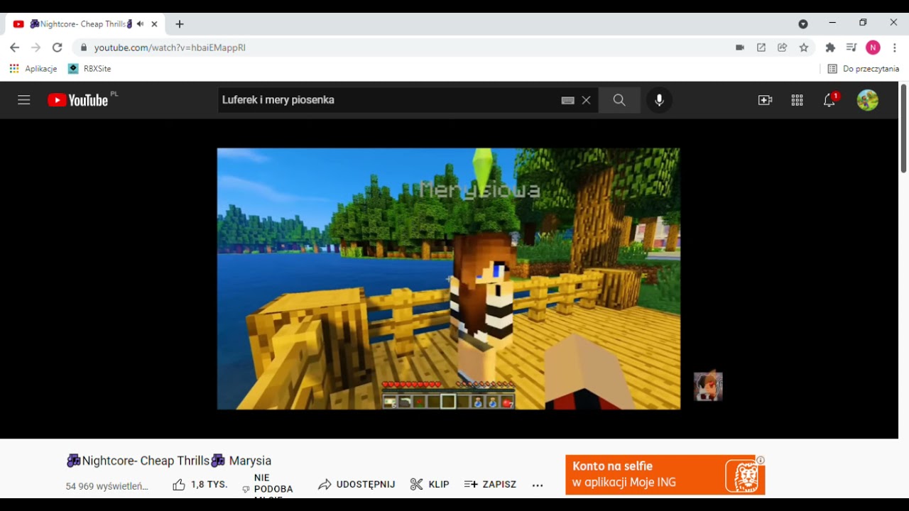The height and width of the screenshot is (511, 909).
Task: Open the Create video camera icon
Action: [x=765, y=100]
